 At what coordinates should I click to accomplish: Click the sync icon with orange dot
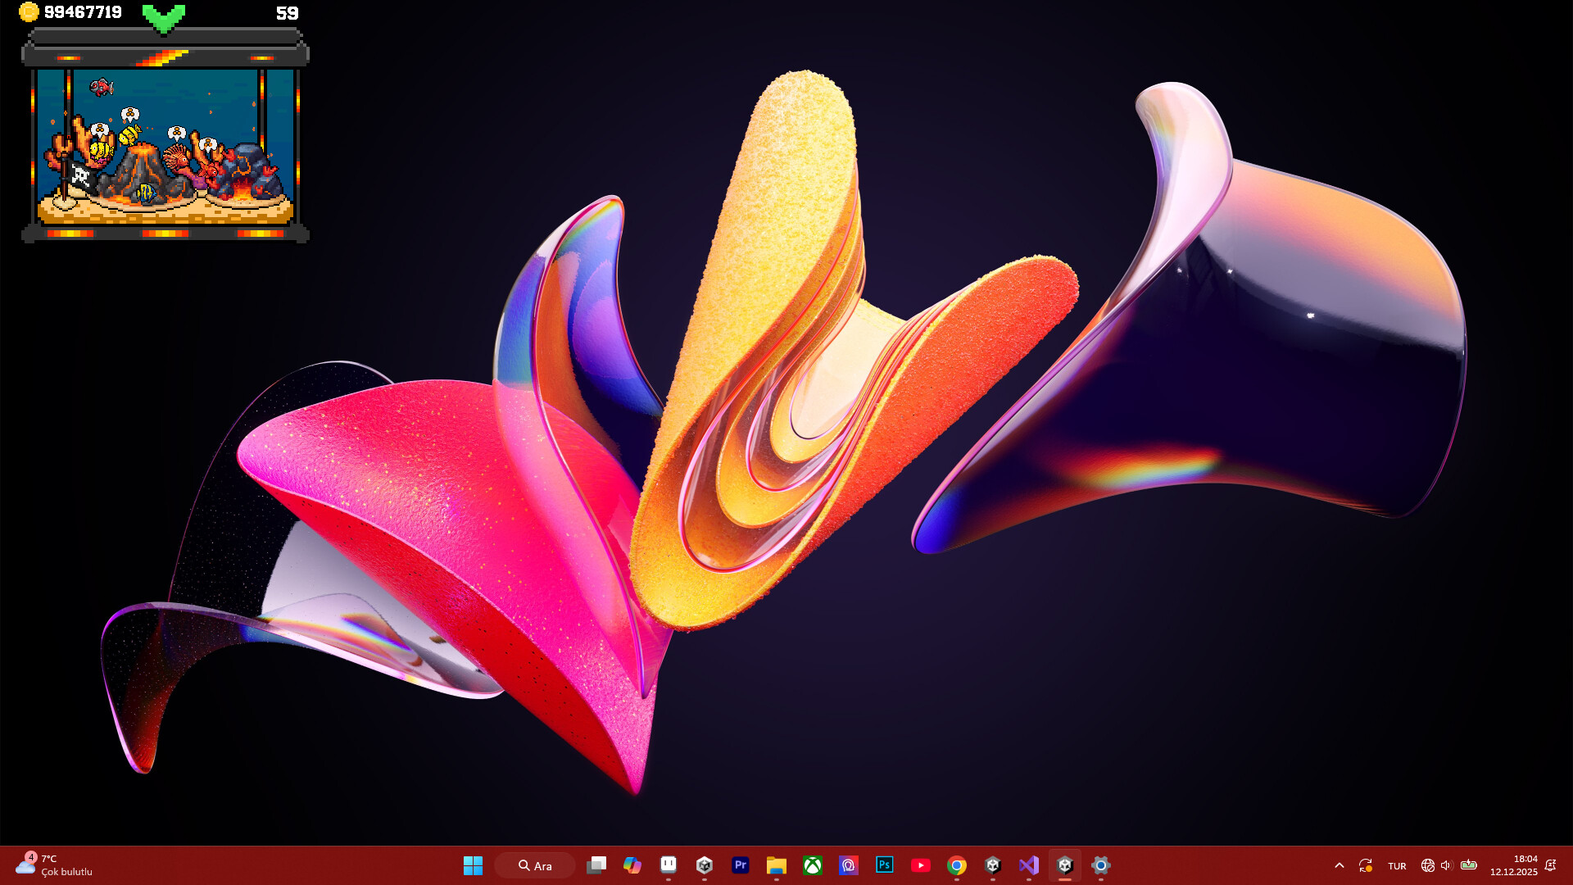point(1366,865)
